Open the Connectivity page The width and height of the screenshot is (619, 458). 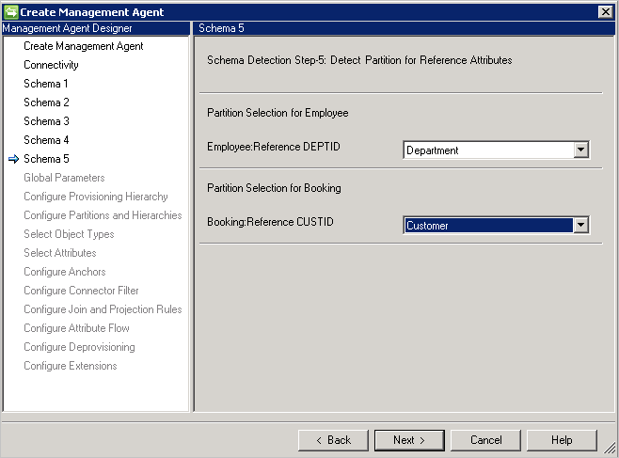(51, 65)
